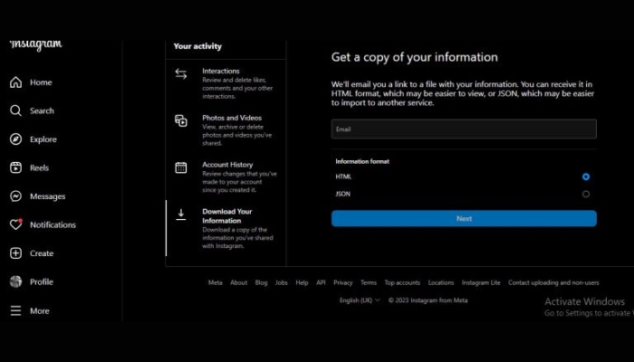Click the 'Your activity' heading

pos(197,46)
